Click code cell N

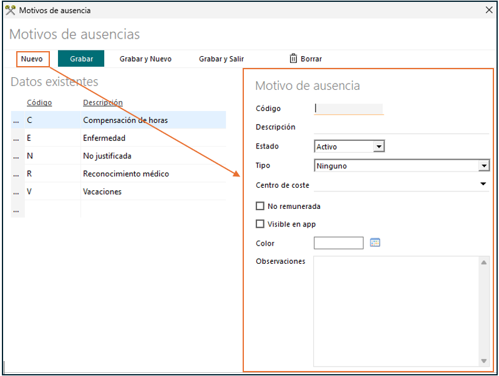click(x=52, y=156)
